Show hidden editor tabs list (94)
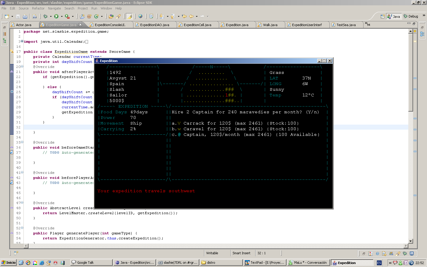Screen dimensions: 427x267 tap(368, 24)
